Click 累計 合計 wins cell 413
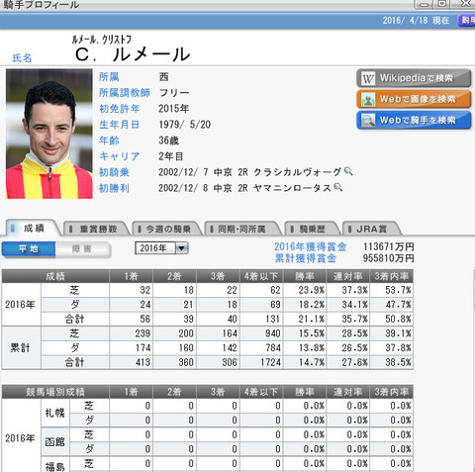The image size is (475, 472). coord(131,362)
